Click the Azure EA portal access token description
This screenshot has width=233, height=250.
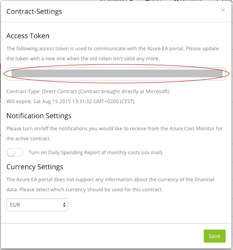(113, 54)
